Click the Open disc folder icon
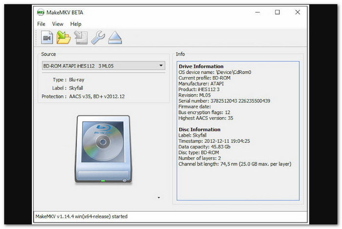Image resolution: width=342 pixels, height=229 pixels. click(x=64, y=37)
